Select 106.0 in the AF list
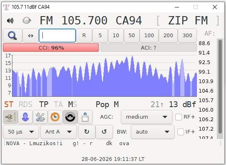 (x=205, y=110)
